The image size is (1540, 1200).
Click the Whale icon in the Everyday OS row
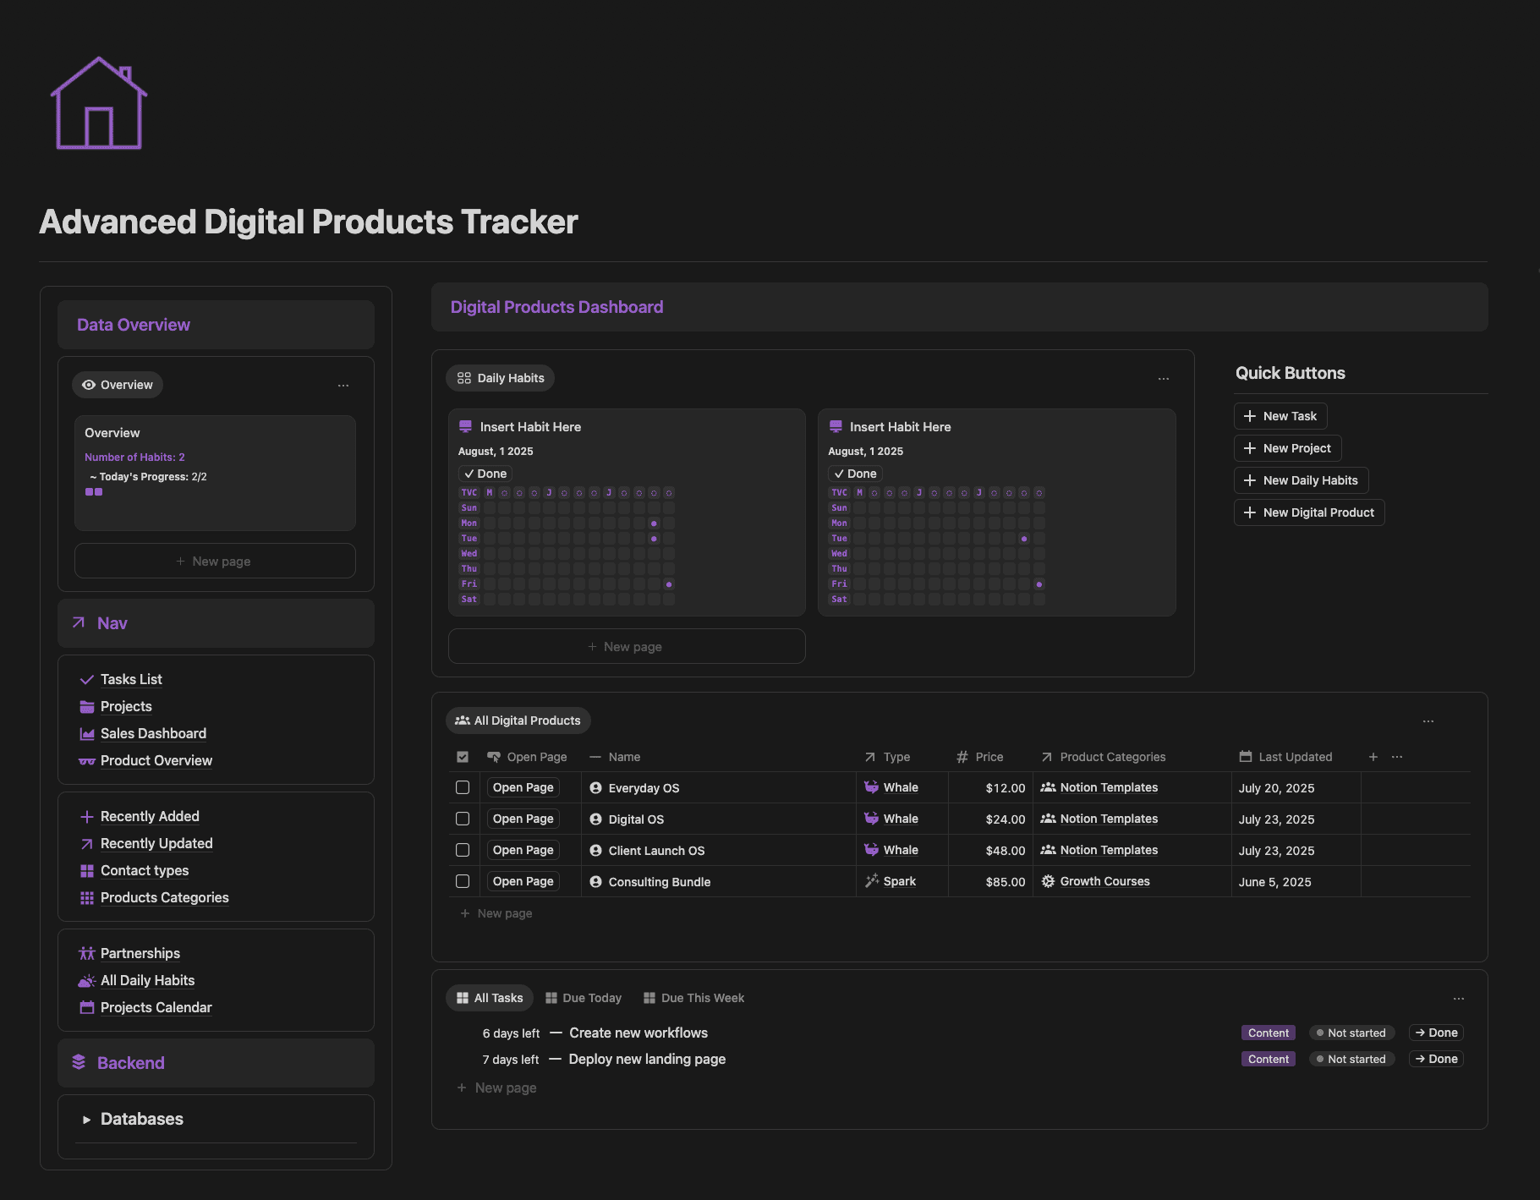coord(872,787)
